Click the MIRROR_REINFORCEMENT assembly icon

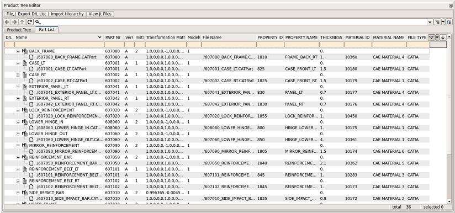point(25,146)
